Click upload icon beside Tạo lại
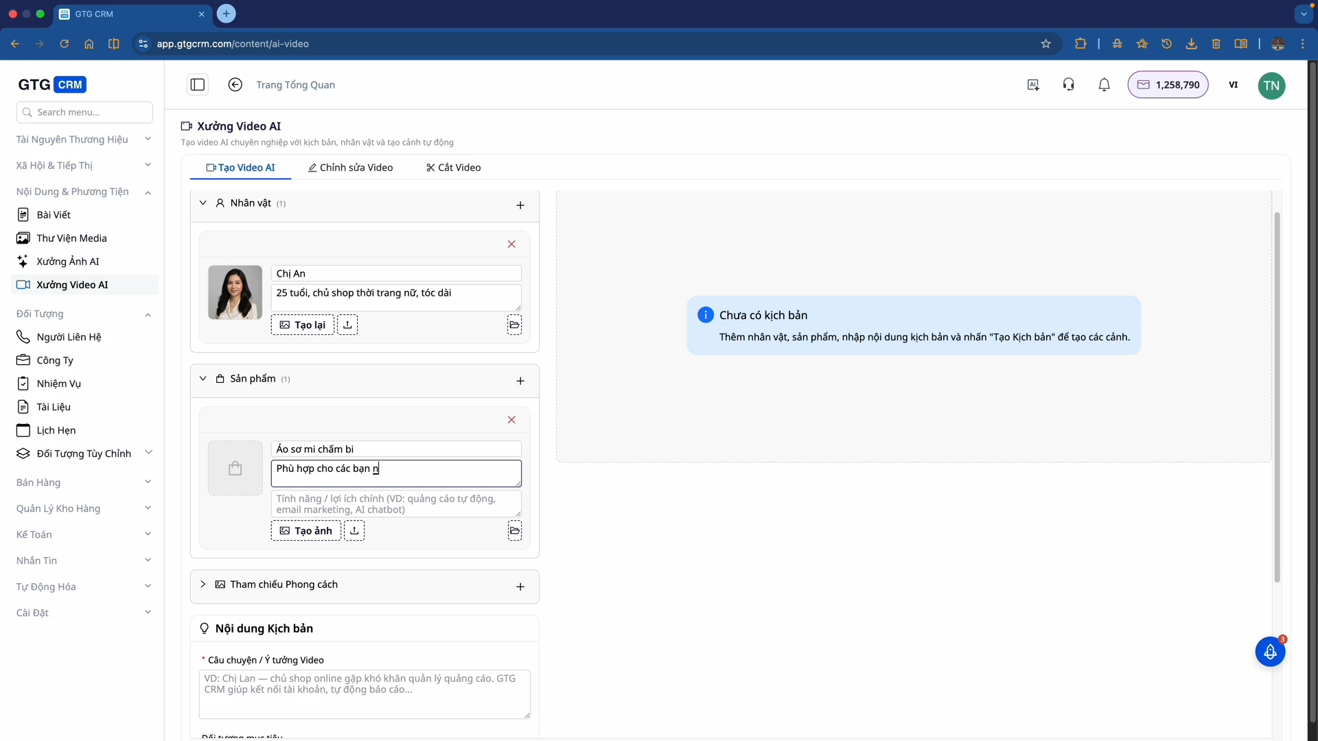Viewport: 1318px width, 741px height. pyautogui.click(x=347, y=325)
